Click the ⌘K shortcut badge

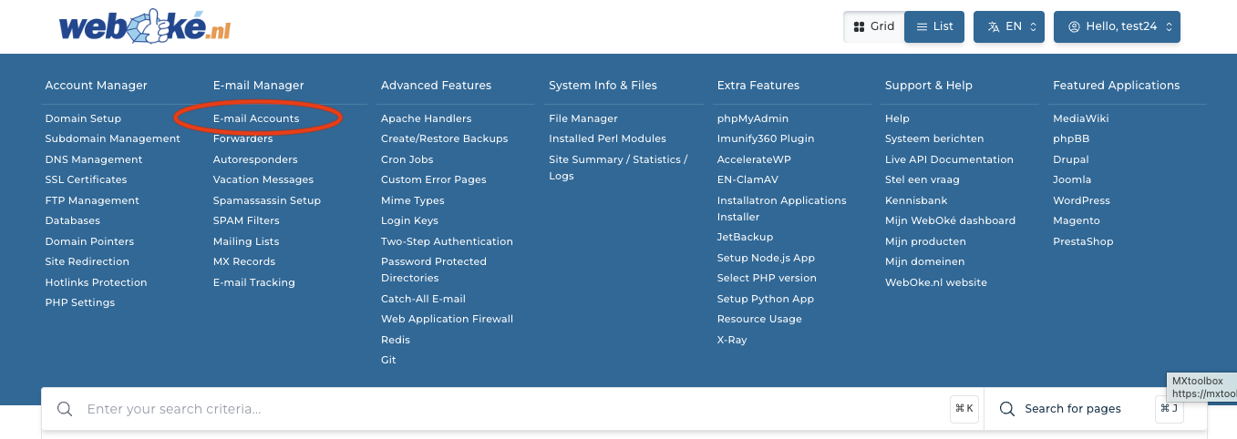(x=964, y=409)
